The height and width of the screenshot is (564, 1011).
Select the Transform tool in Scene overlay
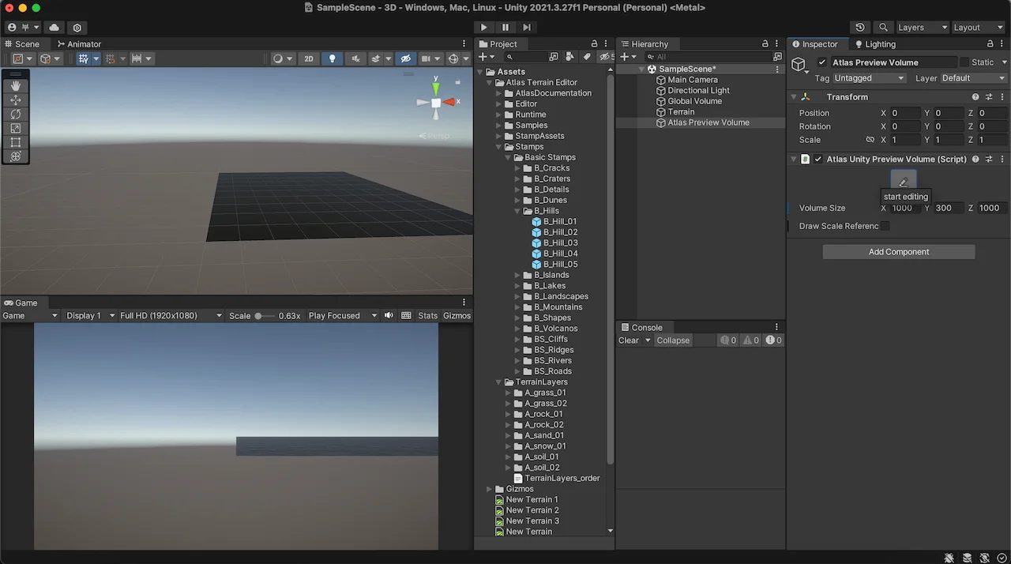16,156
